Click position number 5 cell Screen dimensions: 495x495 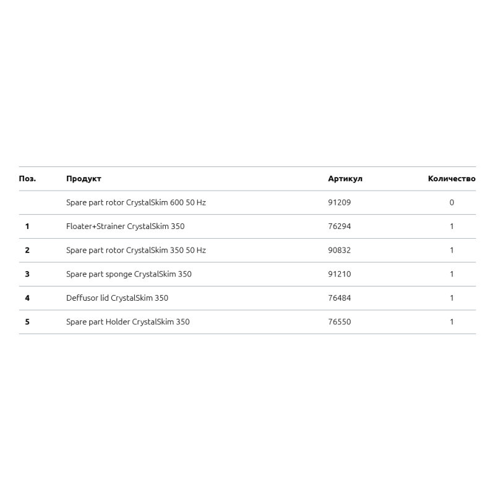(27, 322)
